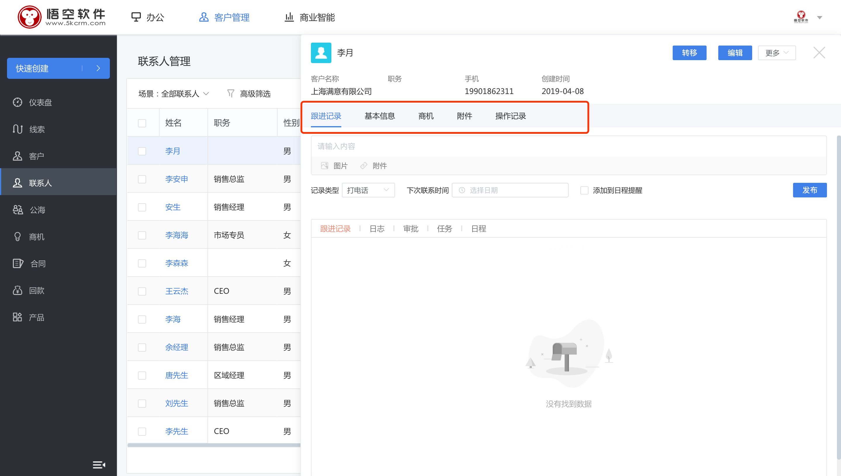This screenshot has width=841, height=476.
Task: Check the 李月 row checkbox
Action: point(142,151)
